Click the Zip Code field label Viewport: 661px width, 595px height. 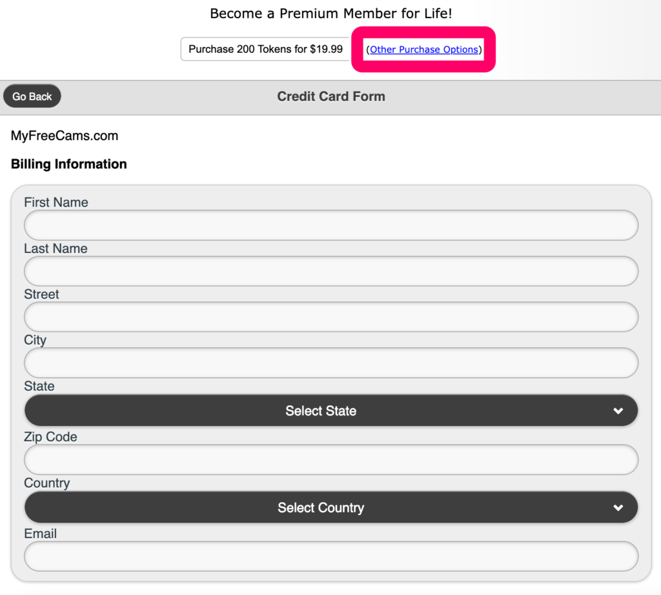click(50, 437)
